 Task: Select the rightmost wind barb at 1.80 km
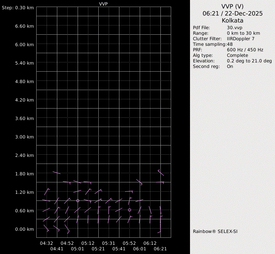[x=161, y=172]
